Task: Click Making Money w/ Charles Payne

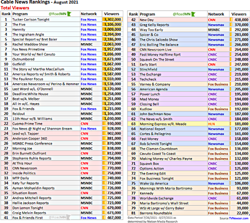Action: 166,159
